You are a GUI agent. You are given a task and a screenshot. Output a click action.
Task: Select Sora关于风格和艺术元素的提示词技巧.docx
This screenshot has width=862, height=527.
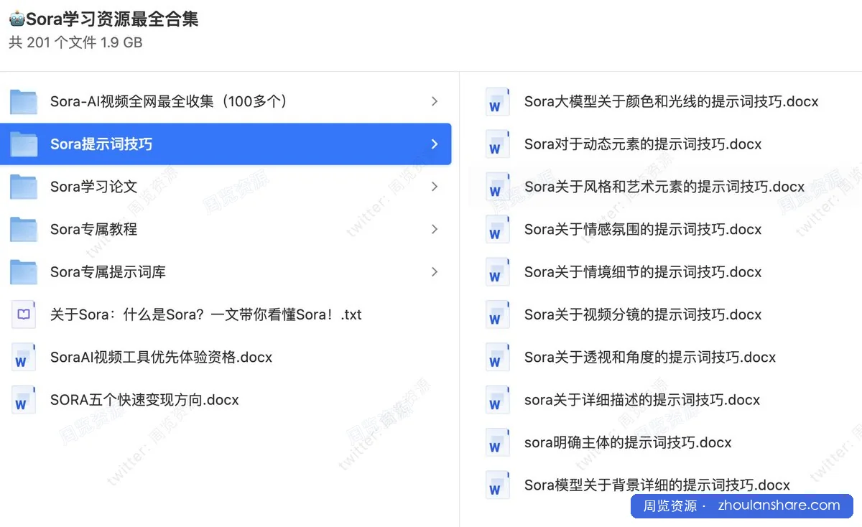pos(664,187)
